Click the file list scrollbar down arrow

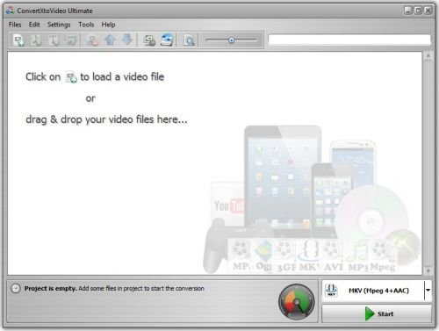pos(428,270)
